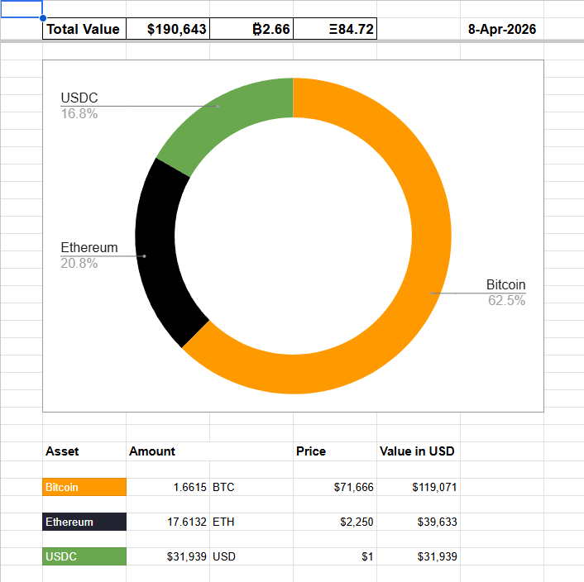584x582 pixels.
Task: Select the Ξ84.72 total cell
Action: tap(335, 29)
